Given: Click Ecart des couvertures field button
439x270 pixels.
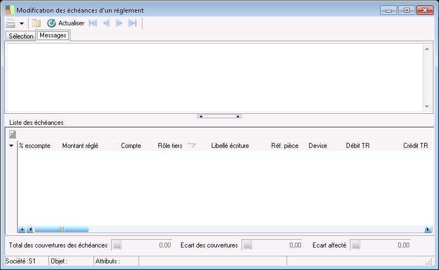Looking at the screenshot, I should click(248, 245).
